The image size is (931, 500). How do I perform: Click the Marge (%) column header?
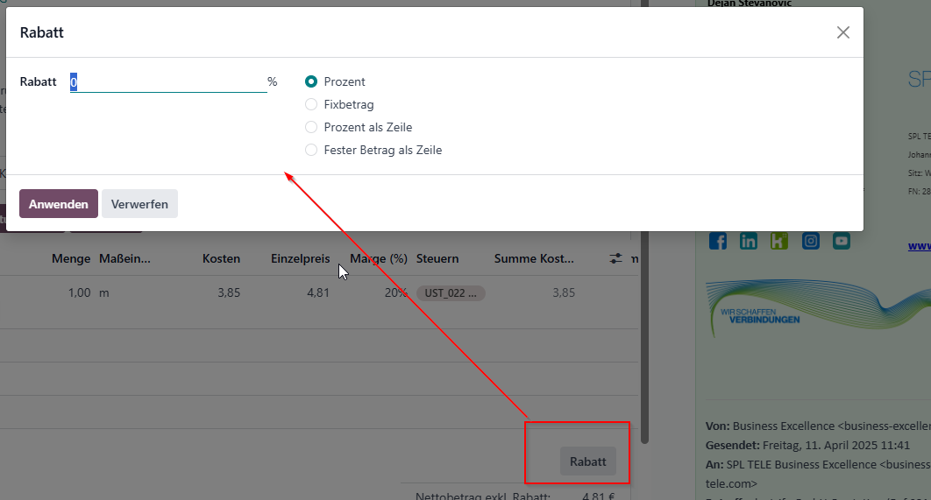pyautogui.click(x=379, y=258)
